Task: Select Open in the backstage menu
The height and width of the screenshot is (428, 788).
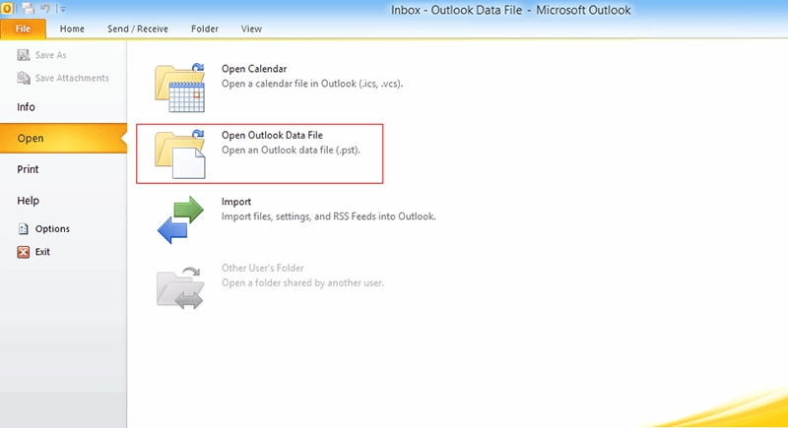Action: pos(63,138)
